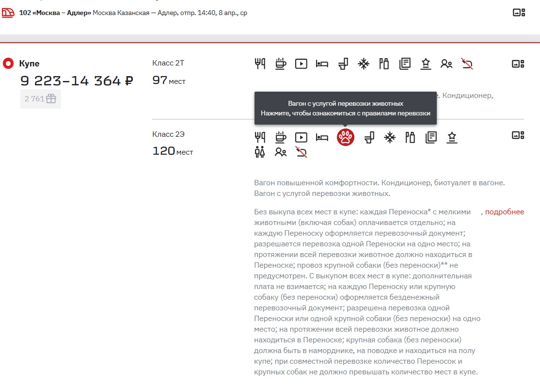Open the подробнее link
The width and height of the screenshot is (540, 386).
coord(505,212)
